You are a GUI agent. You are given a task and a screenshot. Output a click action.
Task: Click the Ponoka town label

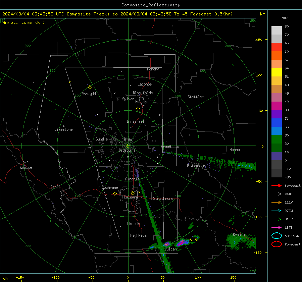[153, 69]
